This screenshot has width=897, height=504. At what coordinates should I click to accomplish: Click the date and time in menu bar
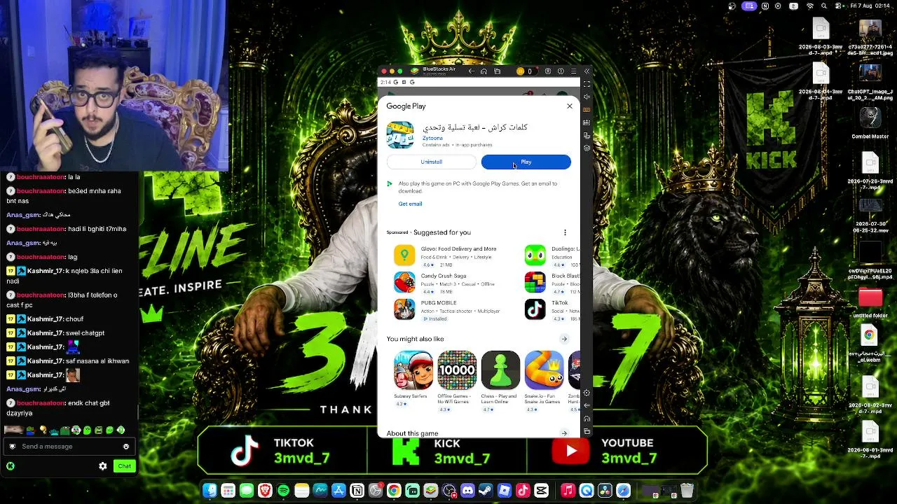click(870, 6)
